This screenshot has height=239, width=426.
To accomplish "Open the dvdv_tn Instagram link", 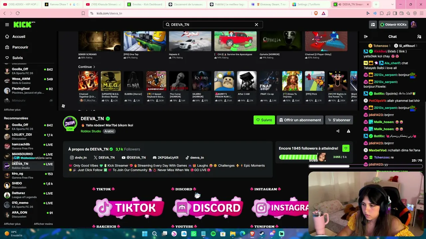I will point(78,158).
